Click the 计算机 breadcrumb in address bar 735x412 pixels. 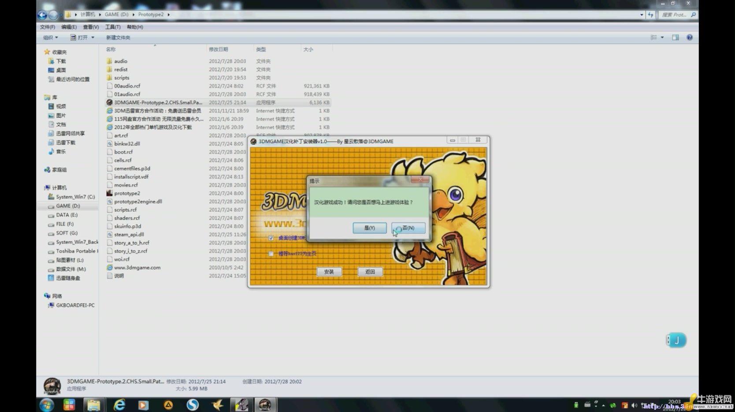tap(88, 15)
